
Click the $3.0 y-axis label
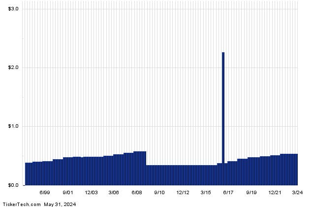13,9
